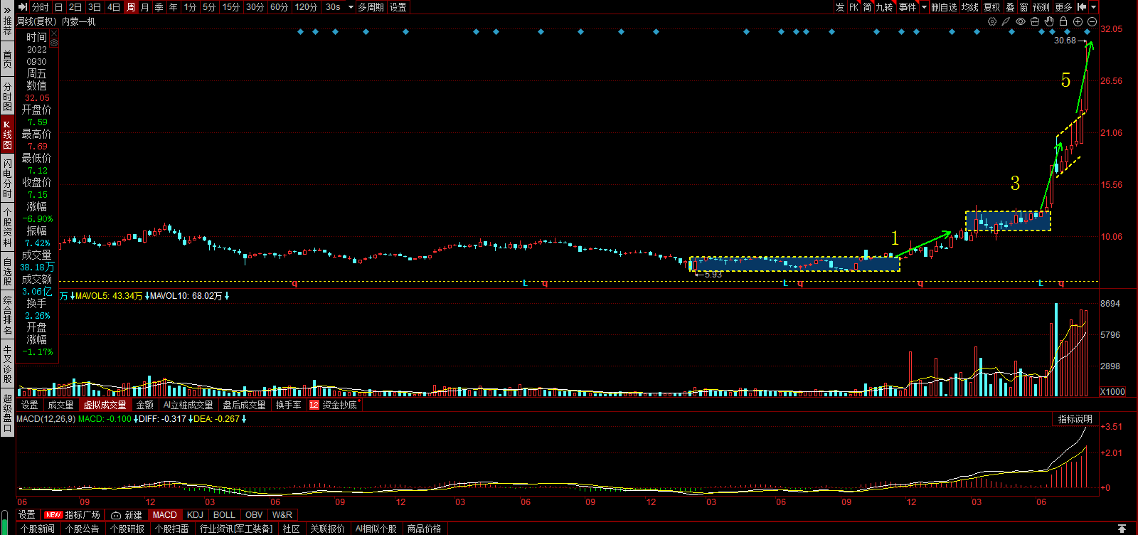Viewport: 1138px width, 535px height.
Task: Open 更多 more options
Action: click(x=1063, y=7)
